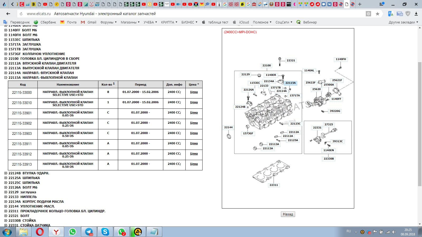The width and height of the screenshot is (422, 237).
Task: Bookmark this page with the star icon
Action: pos(377,14)
